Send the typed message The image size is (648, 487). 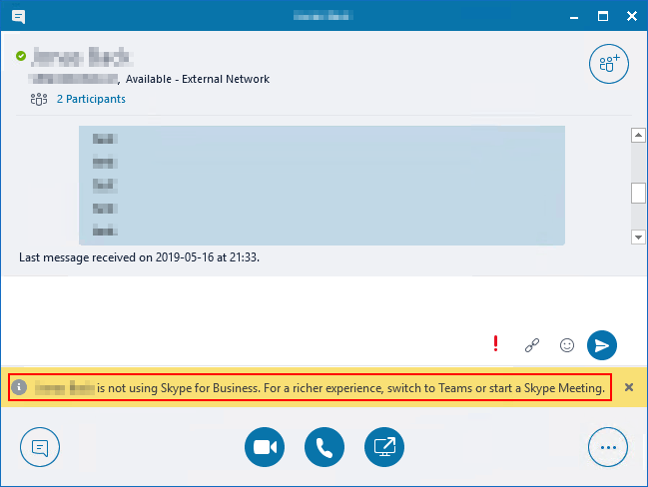click(601, 345)
